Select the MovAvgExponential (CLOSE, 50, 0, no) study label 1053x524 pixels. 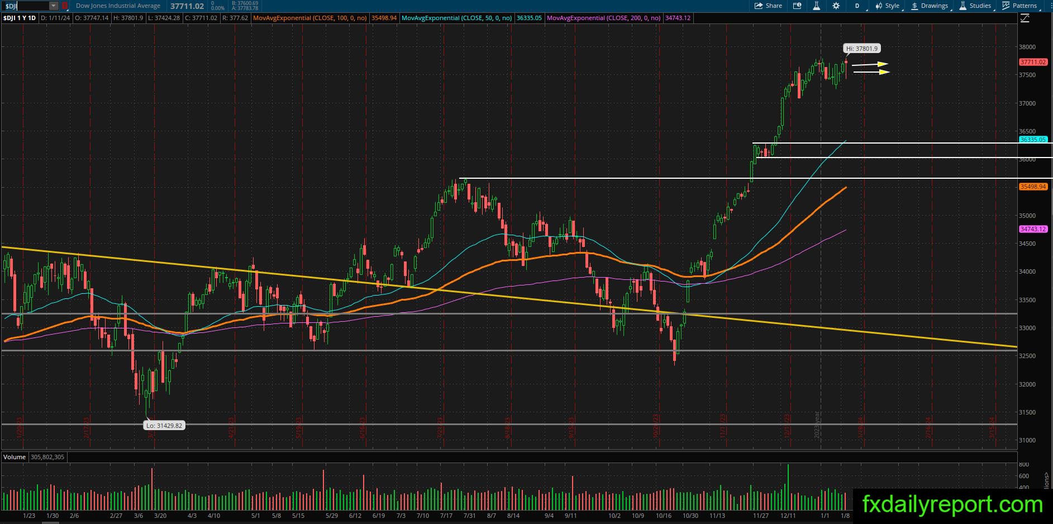pos(457,18)
